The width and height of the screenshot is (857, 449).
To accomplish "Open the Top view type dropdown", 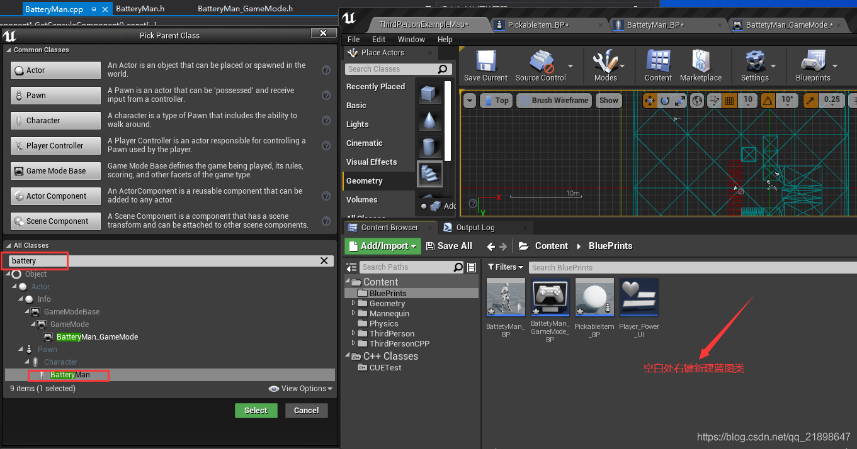I will click(x=496, y=100).
